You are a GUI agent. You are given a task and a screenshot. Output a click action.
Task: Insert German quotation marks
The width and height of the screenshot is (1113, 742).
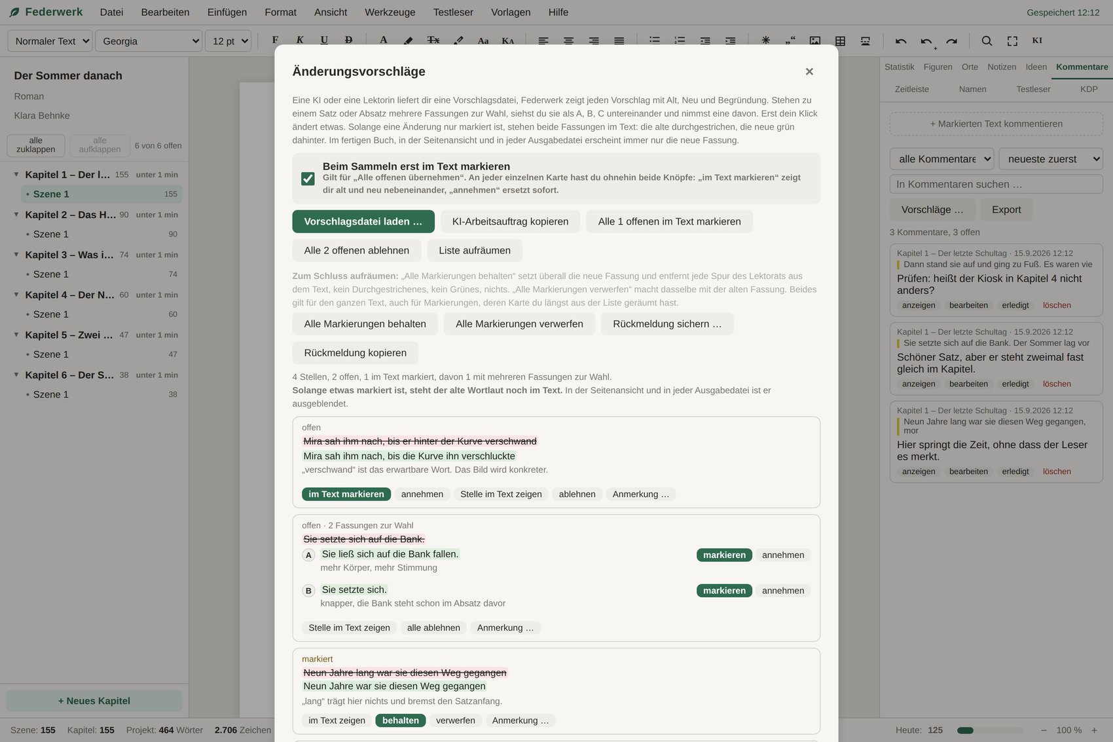click(x=790, y=41)
